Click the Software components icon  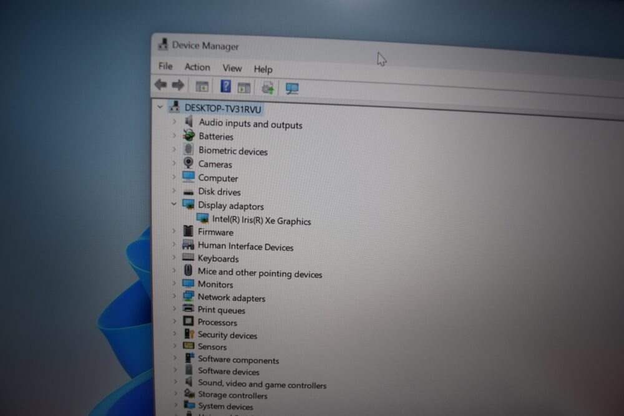click(190, 358)
